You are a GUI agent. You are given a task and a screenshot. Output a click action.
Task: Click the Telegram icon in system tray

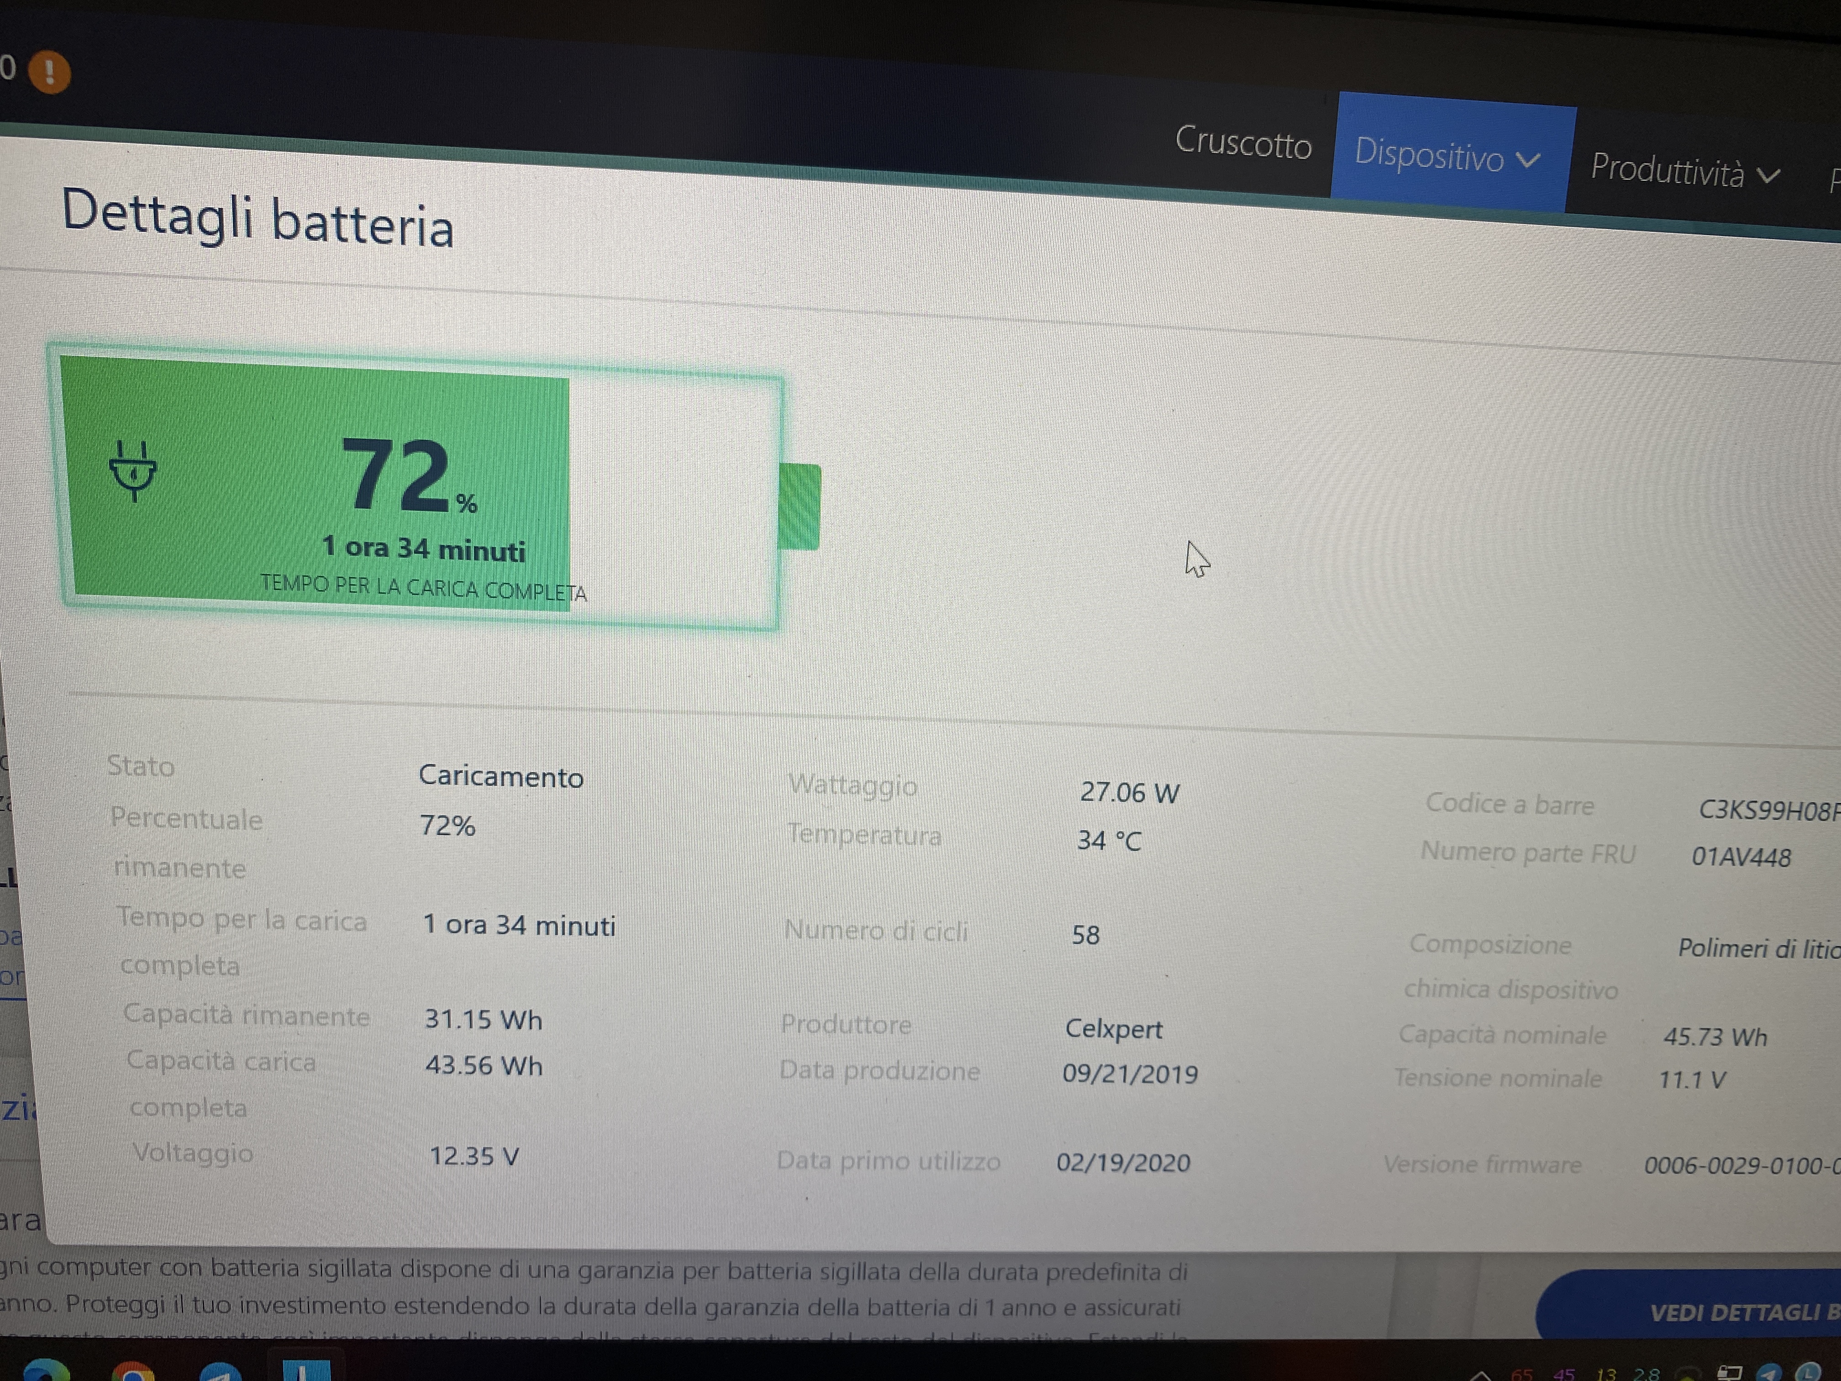[x=1768, y=1373]
